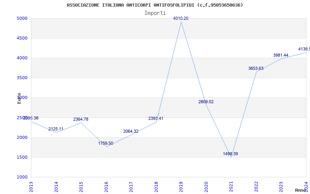The width and height of the screenshot is (310, 194).
Task: Click the 2017 x-axis year label
Action: (x=131, y=187)
